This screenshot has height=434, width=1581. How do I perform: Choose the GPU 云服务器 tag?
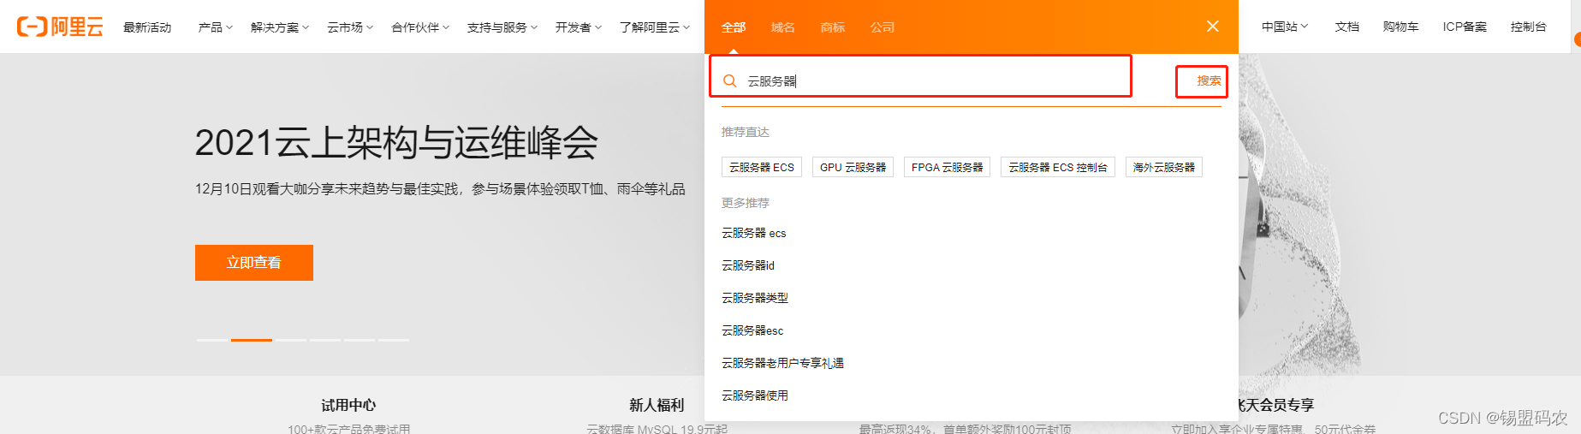point(853,167)
